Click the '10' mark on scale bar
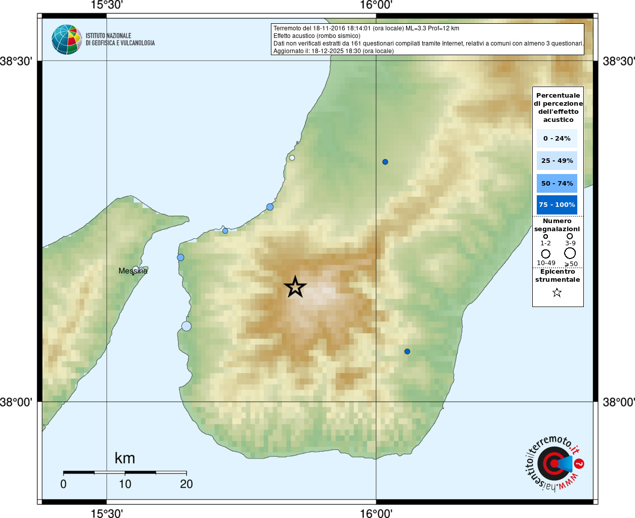This screenshot has height=518, width=635. click(x=125, y=484)
